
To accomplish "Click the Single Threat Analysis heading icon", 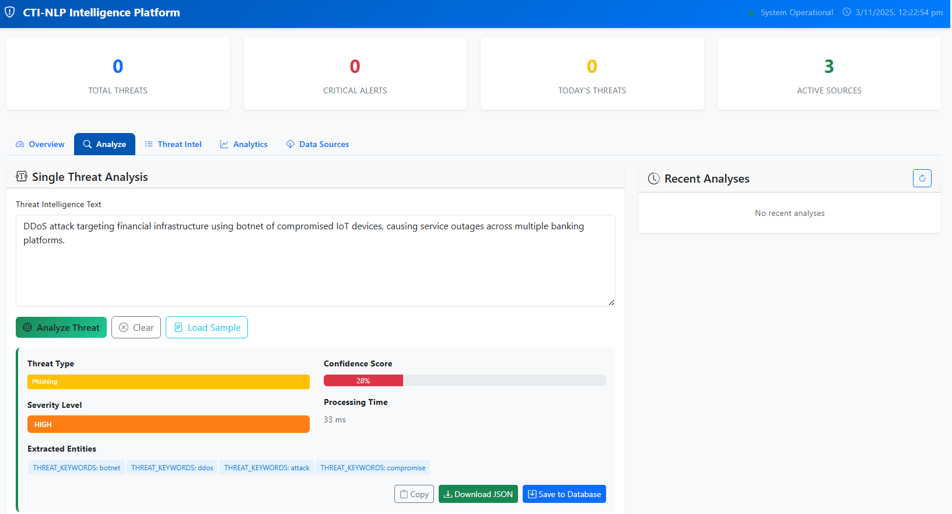I will pyautogui.click(x=22, y=177).
